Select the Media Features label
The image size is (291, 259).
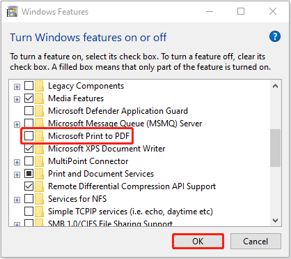pyautogui.click(x=76, y=98)
